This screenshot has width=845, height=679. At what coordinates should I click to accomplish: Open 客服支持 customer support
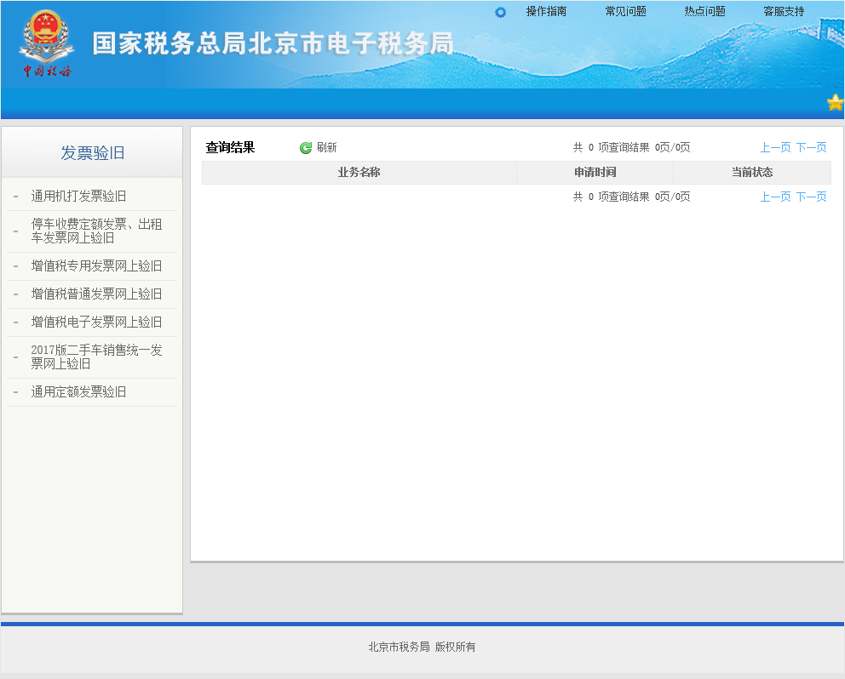tap(784, 12)
